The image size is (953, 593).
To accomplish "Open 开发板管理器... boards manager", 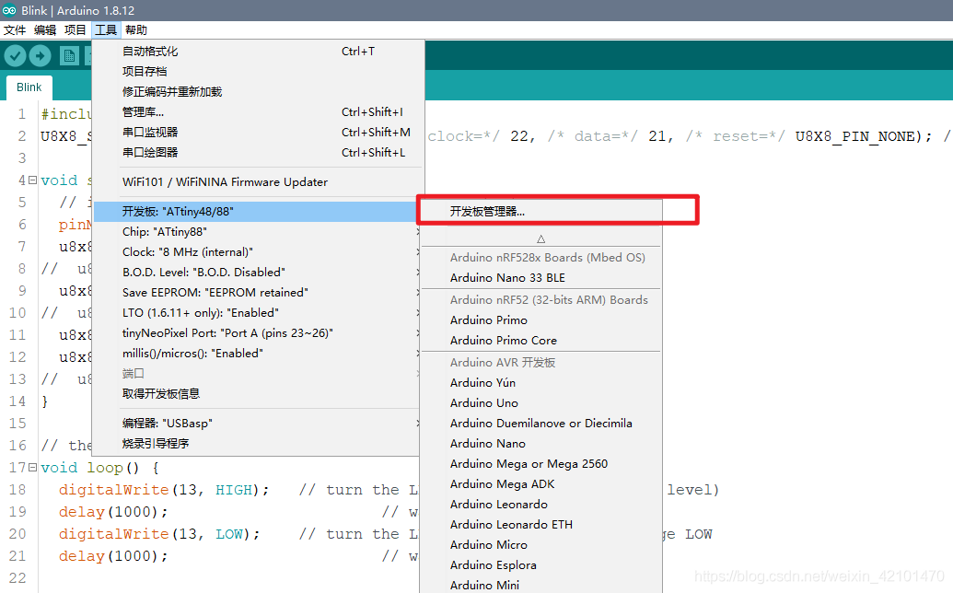I will [540, 212].
